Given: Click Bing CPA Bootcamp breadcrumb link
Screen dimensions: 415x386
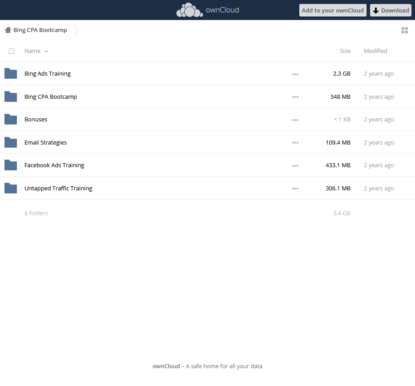Looking at the screenshot, I should tap(40, 30).
